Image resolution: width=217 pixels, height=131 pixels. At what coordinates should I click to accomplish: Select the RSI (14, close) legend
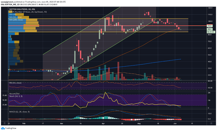15,83
